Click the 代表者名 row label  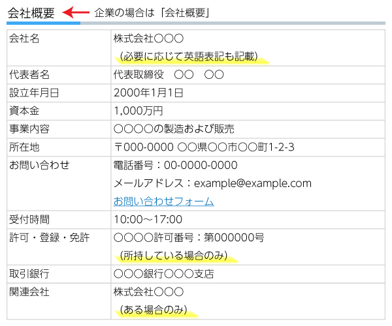click(29, 75)
